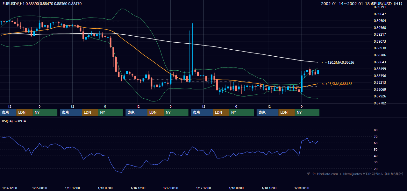Click RSI scale level 60
The width and height of the screenshot is (407, 191).
click(x=375, y=143)
